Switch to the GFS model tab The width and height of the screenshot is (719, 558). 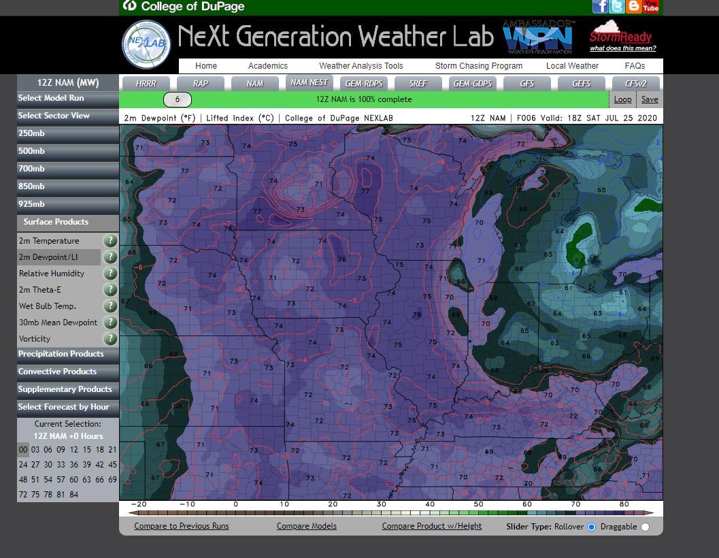526,83
